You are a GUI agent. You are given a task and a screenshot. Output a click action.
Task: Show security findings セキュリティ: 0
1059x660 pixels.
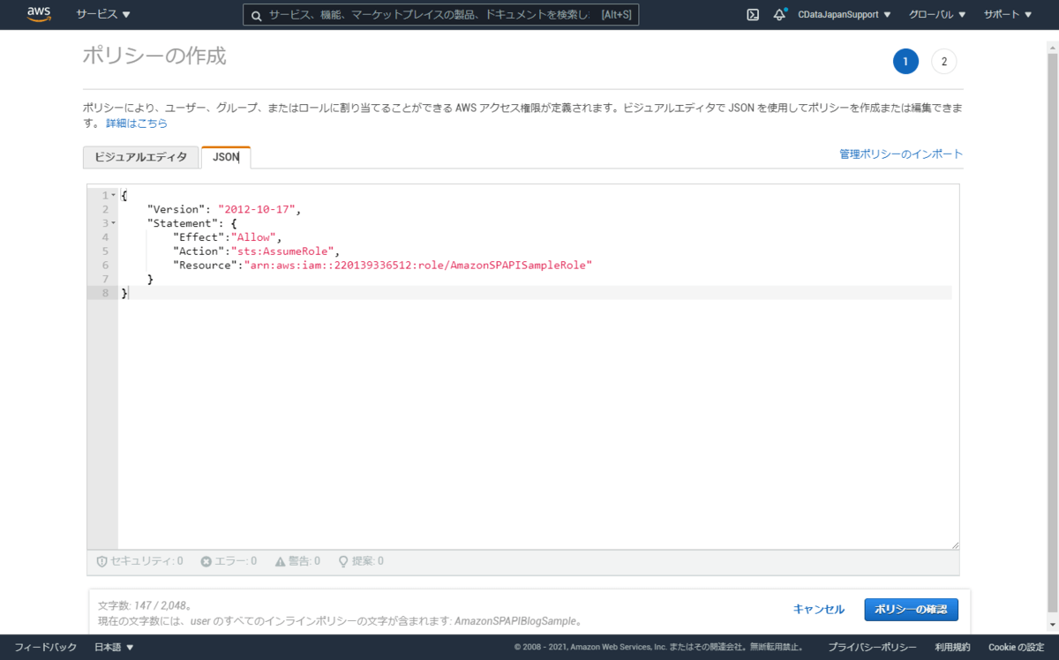click(139, 561)
